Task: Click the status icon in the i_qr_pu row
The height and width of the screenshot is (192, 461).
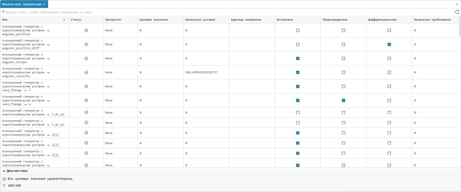Action: 86,122
